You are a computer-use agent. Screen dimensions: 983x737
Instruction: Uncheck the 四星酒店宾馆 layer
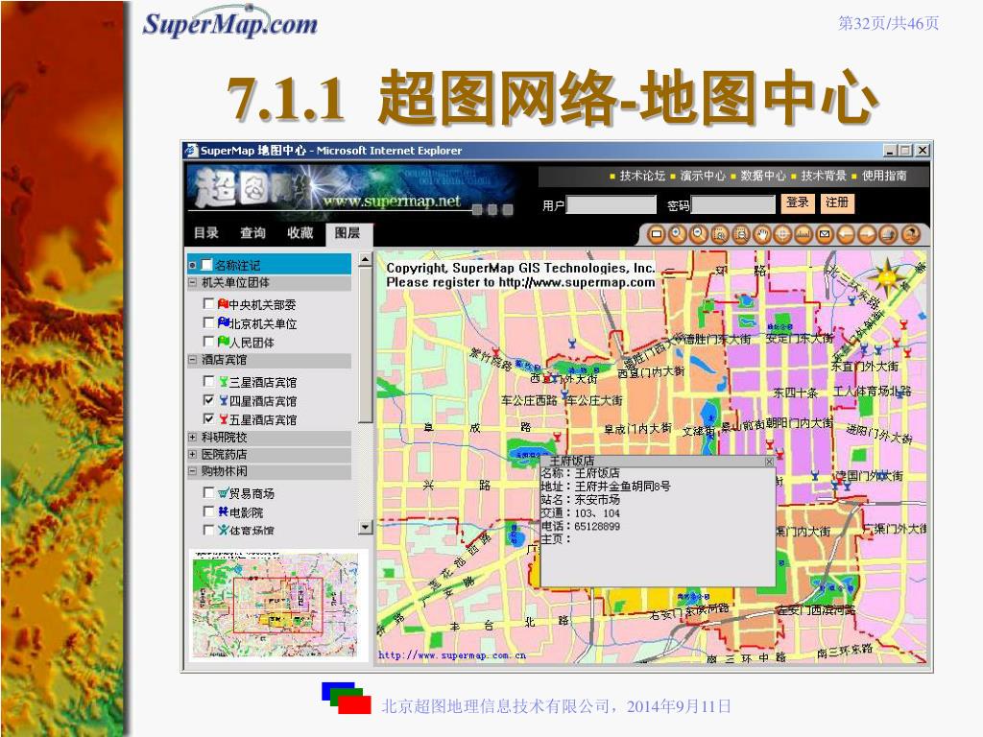point(208,400)
